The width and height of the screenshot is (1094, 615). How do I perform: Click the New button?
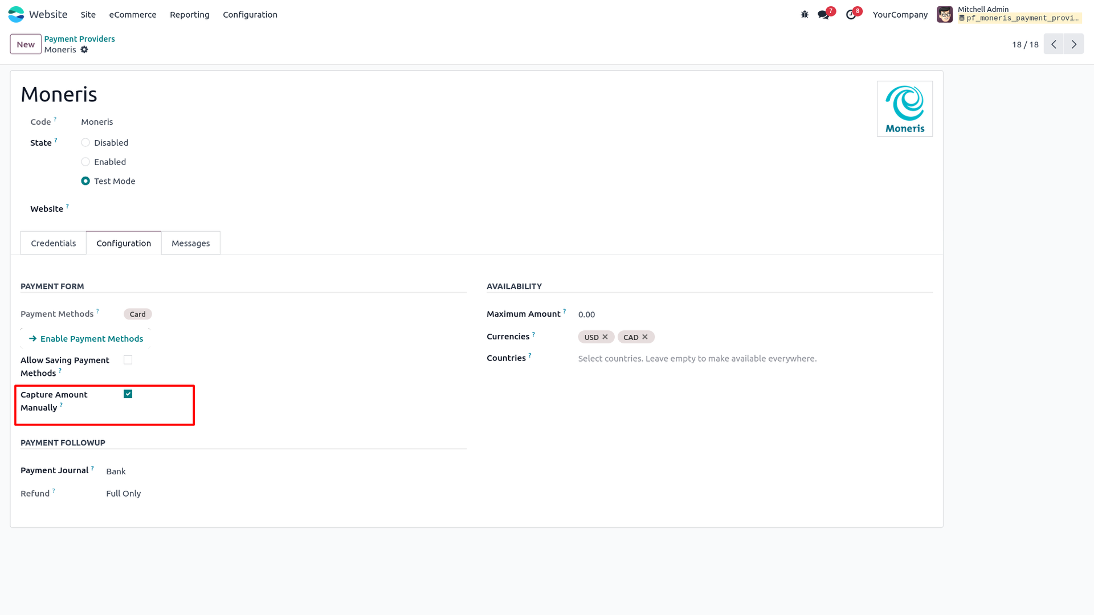(x=26, y=44)
